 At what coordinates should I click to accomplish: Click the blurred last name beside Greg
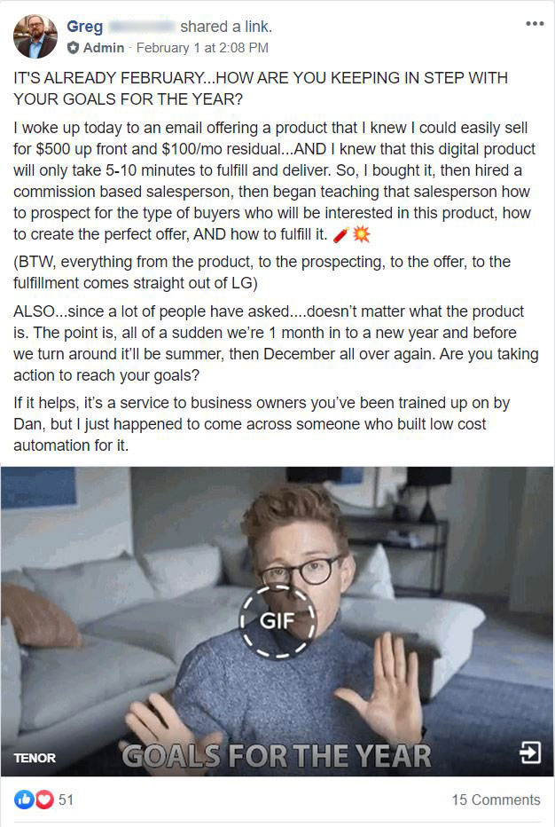(x=141, y=27)
